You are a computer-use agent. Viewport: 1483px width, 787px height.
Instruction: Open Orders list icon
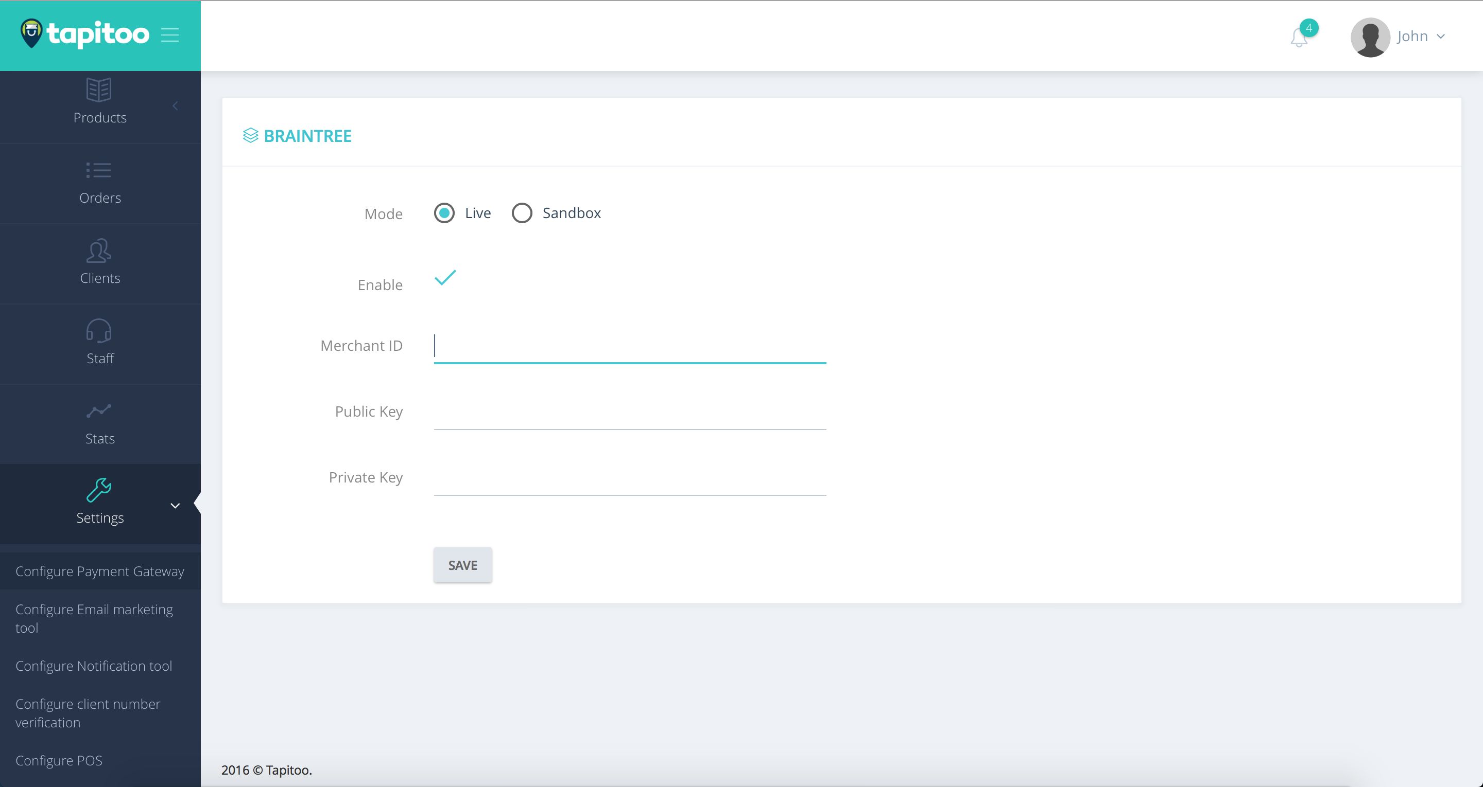click(99, 170)
